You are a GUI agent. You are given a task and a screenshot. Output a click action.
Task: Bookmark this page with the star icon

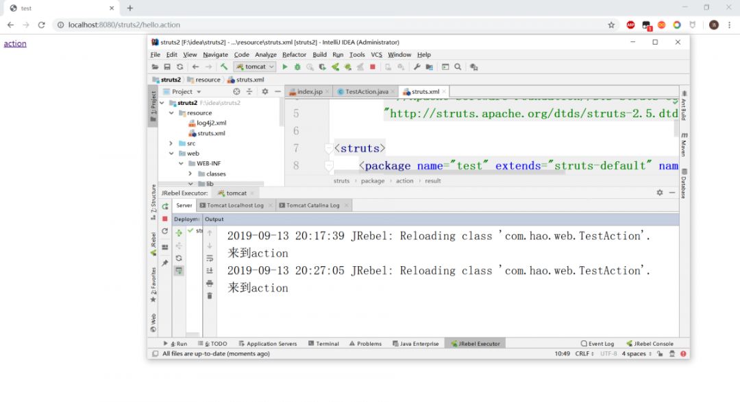[611, 25]
